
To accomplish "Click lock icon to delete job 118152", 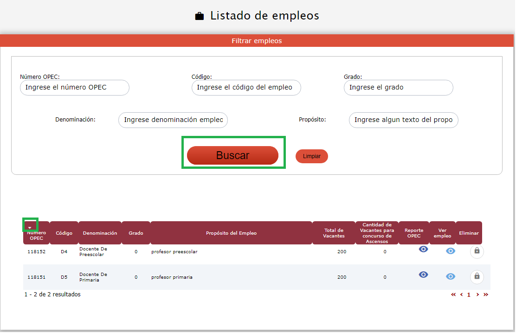I will tap(477, 251).
